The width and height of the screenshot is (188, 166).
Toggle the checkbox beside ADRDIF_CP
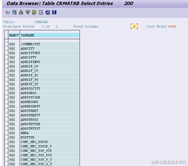(6, 66)
